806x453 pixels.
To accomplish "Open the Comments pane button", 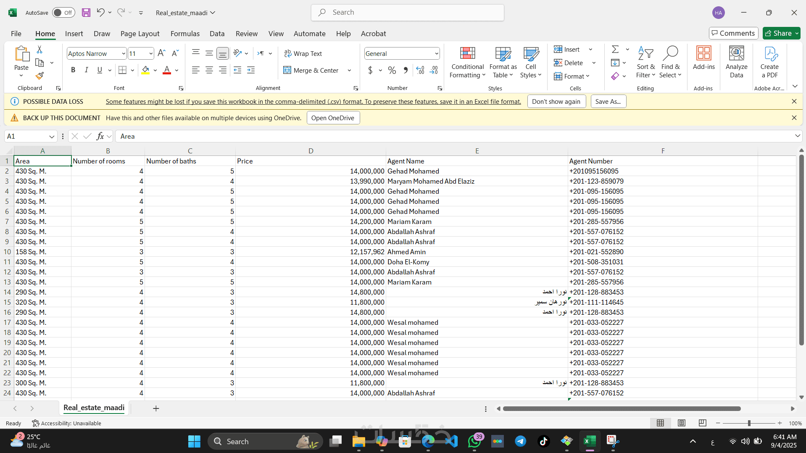I will [733, 33].
